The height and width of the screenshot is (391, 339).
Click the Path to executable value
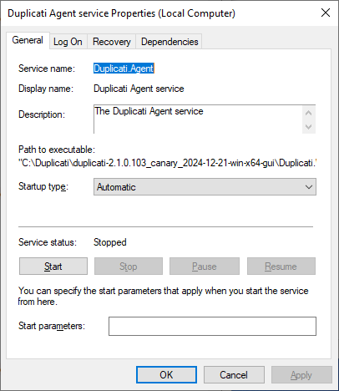click(168, 163)
